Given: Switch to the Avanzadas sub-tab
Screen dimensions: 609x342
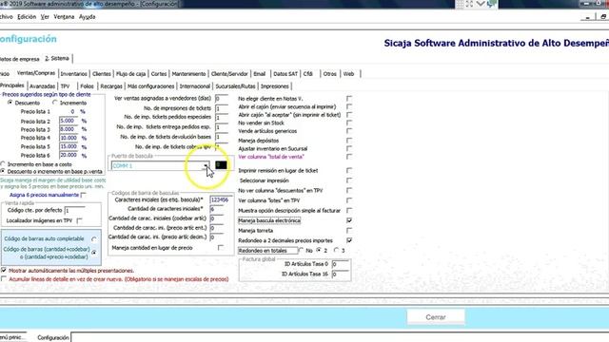Looking at the screenshot, I should [x=42, y=86].
